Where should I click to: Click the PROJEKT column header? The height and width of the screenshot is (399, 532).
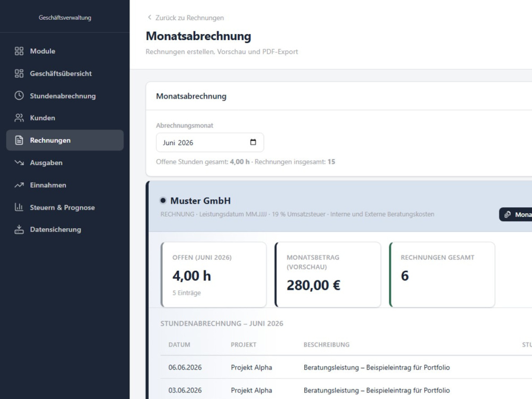pyautogui.click(x=244, y=345)
